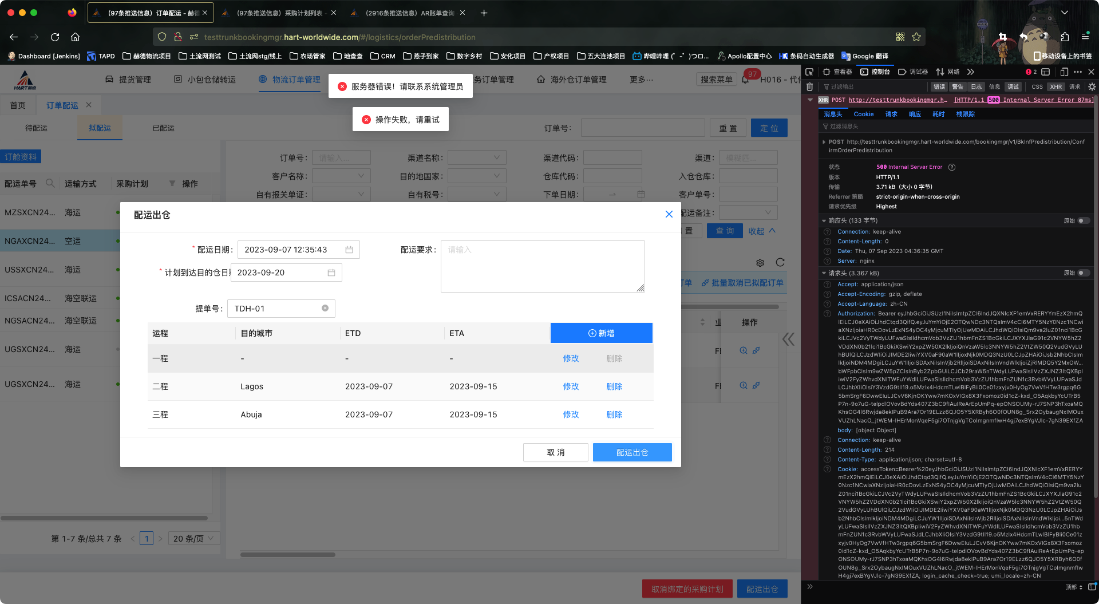Image resolution: width=1099 pixels, height=604 pixels.
Task: Toggle responsive design mode icon in DevTools
Action: tap(1064, 72)
